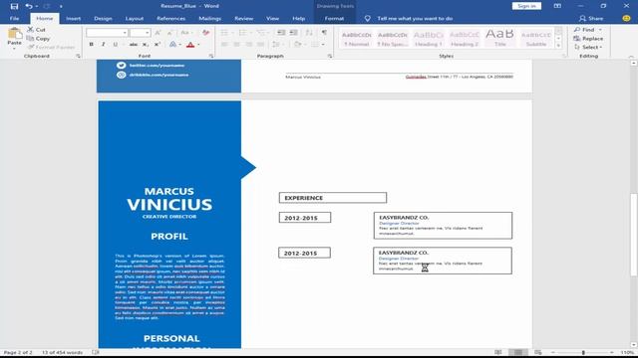Open the Paste options arrow
The width and height of the screenshot is (638, 358).
tap(14, 49)
